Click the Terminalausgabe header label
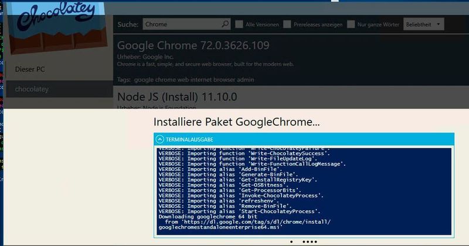This screenshot has width=469, height=246. [x=189, y=140]
